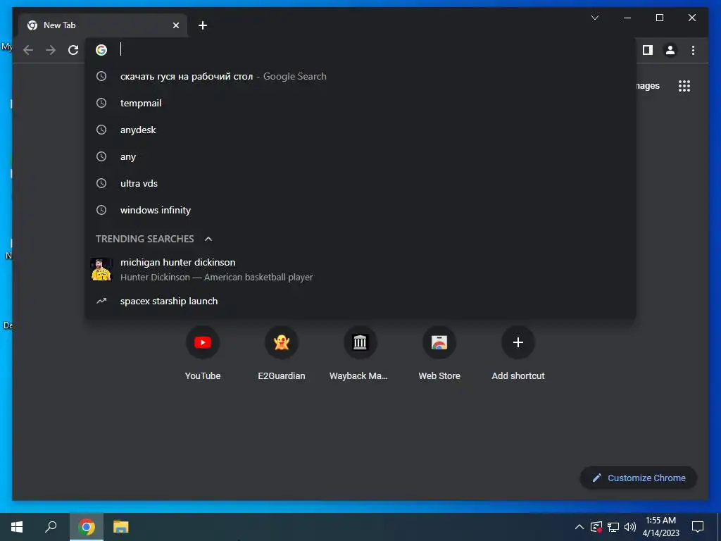The image size is (721, 541).
Task: Open Chrome three-dot menu
Action: [693, 50]
